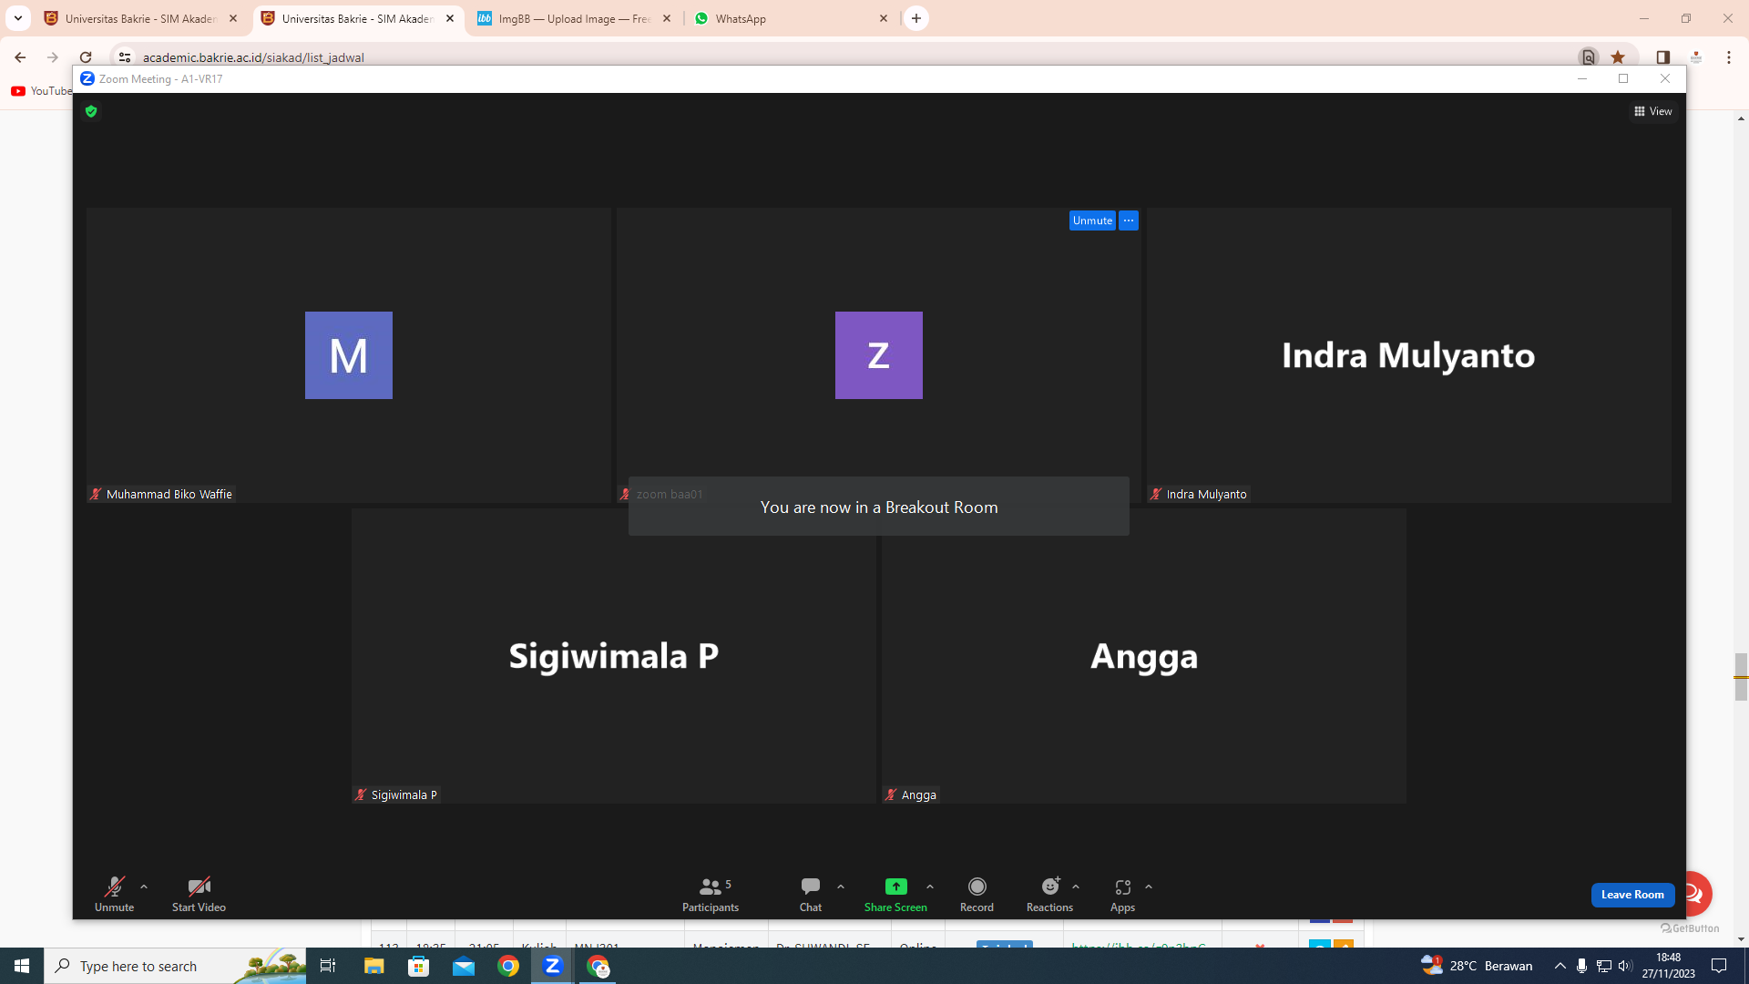Select Muhammad Biko Waffie's video tile

tap(349, 355)
